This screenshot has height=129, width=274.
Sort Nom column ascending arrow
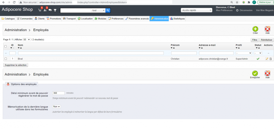21,48
